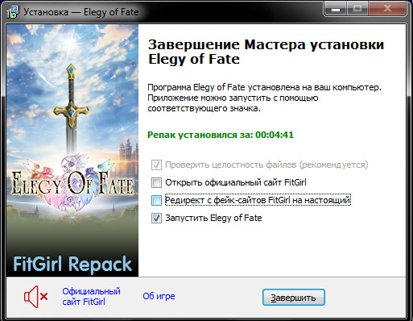The image size is (413, 321).
Task: Click the Elegy of Fate artwork image
Action: (x=72, y=150)
